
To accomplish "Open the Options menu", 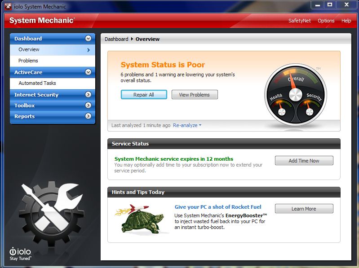I will tap(326, 21).
